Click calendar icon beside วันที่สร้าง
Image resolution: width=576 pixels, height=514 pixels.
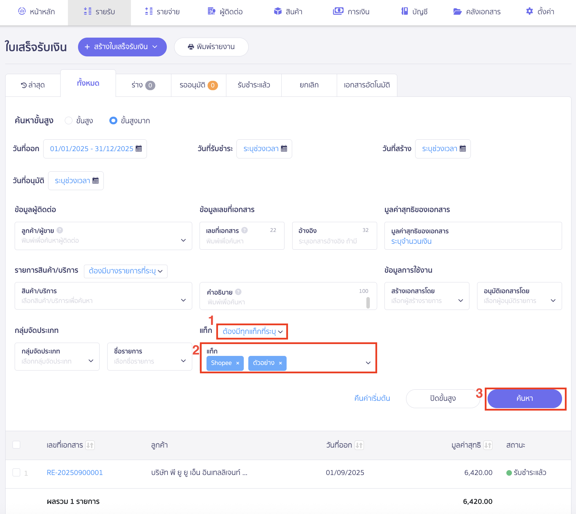tap(462, 149)
